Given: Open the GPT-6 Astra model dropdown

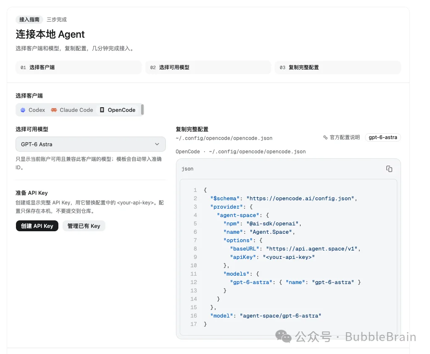Looking at the screenshot, I should pos(91,144).
